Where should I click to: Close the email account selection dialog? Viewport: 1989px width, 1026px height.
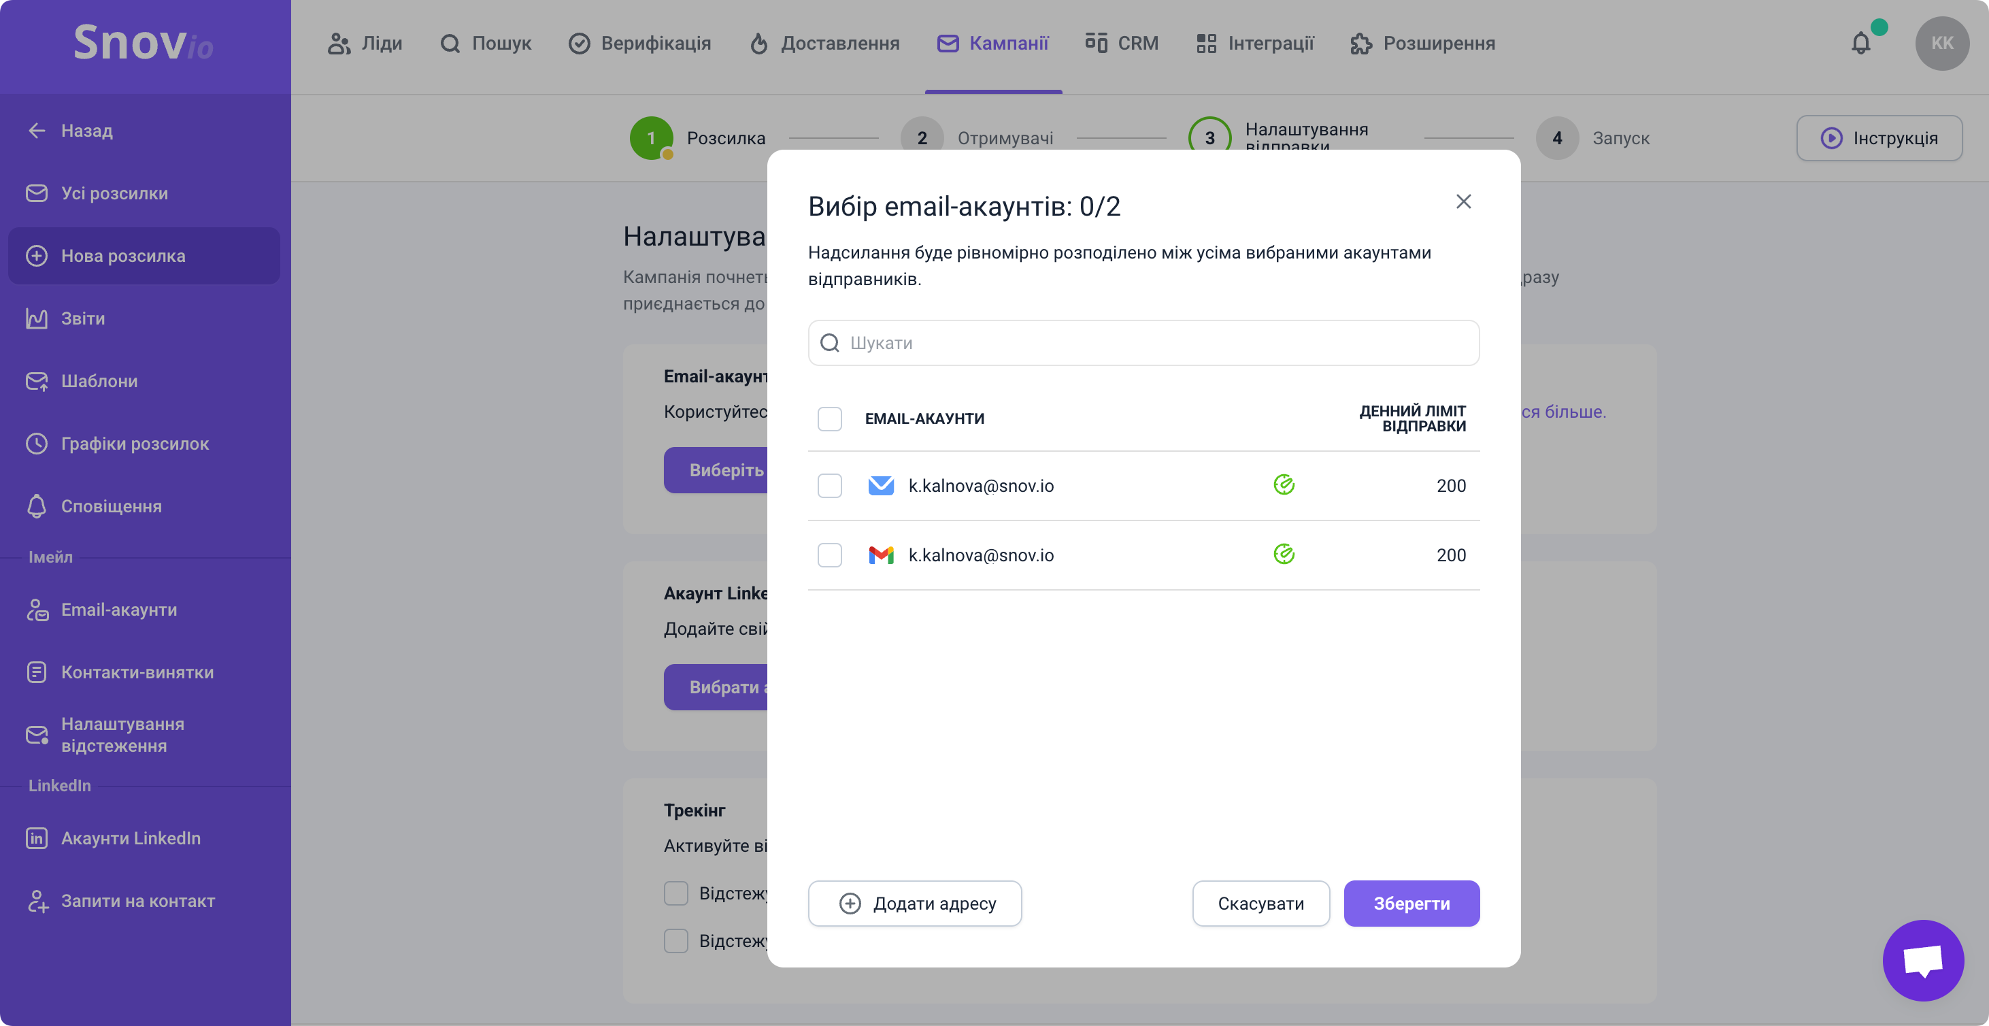tap(1463, 201)
